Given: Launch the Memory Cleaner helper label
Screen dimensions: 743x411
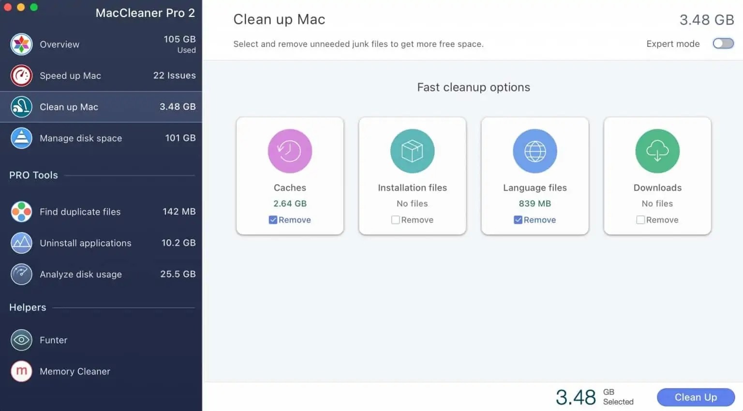Looking at the screenshot, I should [x=75, y=372].
